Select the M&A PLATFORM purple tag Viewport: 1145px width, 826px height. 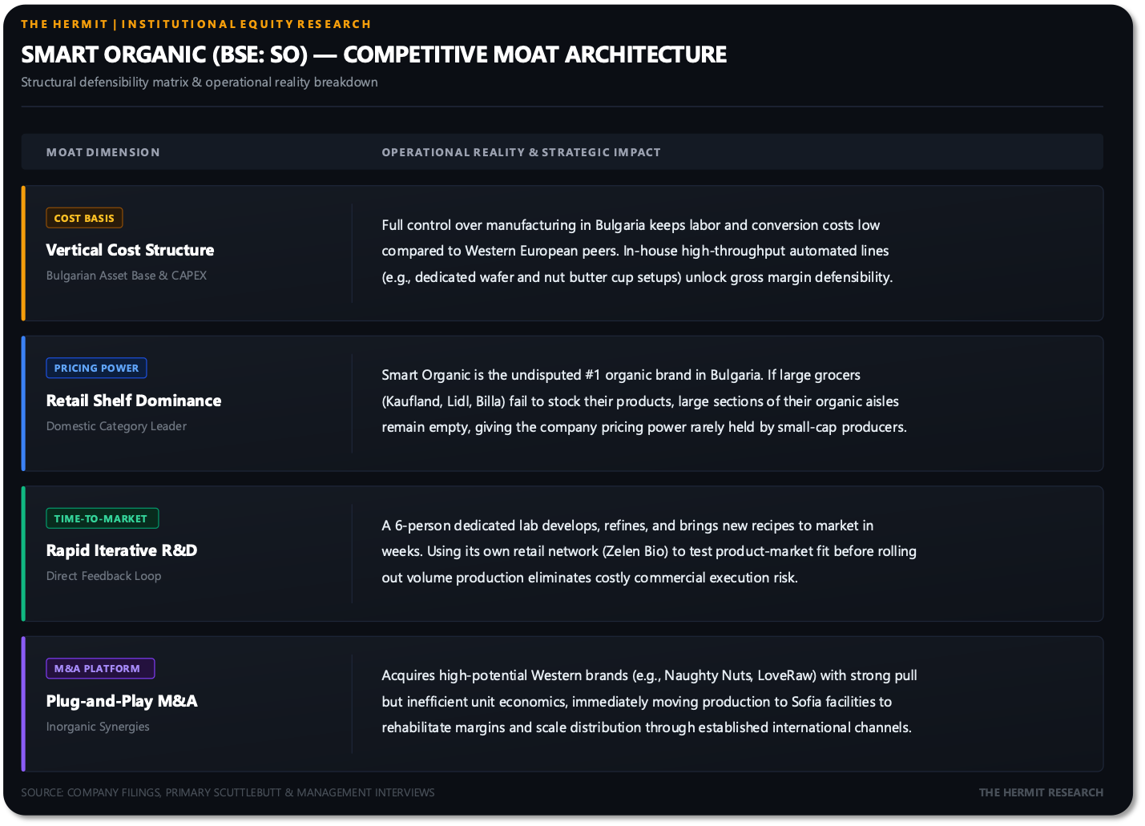tap(100, 668)
